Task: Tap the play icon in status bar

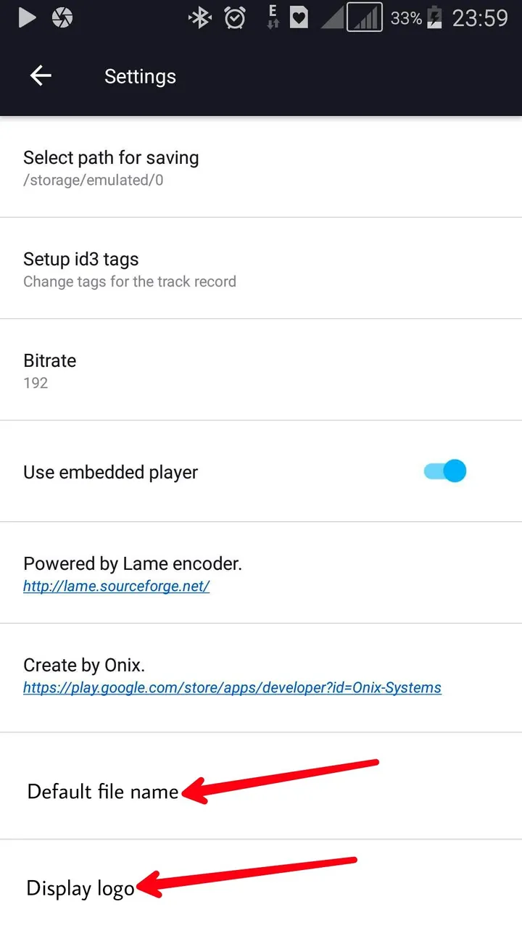Action: 27,18
